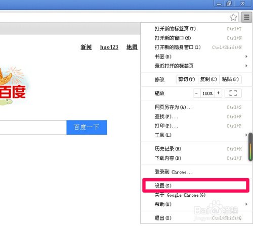This screenshot has height=227, width=253.
Task: Expand the 最近打开的标签页 submenu
Action: 196,66
